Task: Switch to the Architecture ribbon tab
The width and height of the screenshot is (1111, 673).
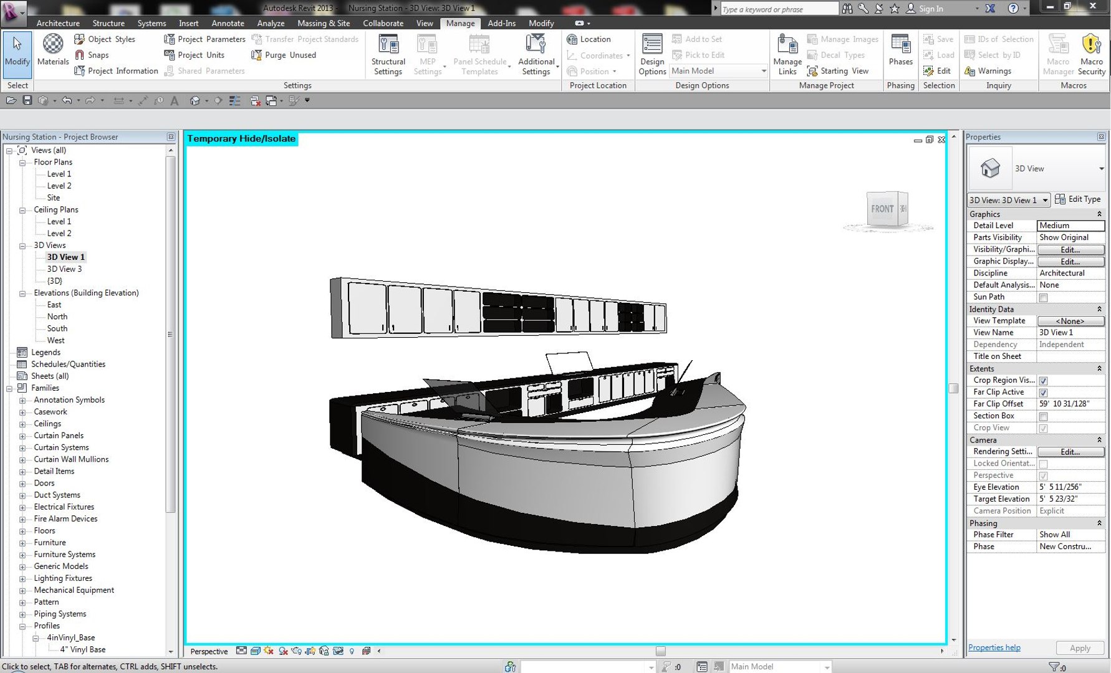Action: (x=58, y=23)
